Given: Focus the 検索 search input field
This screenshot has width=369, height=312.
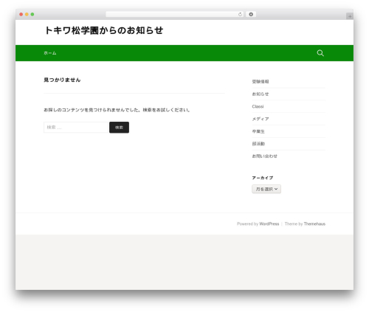Looking at the screenshot, I should (76, 128).
